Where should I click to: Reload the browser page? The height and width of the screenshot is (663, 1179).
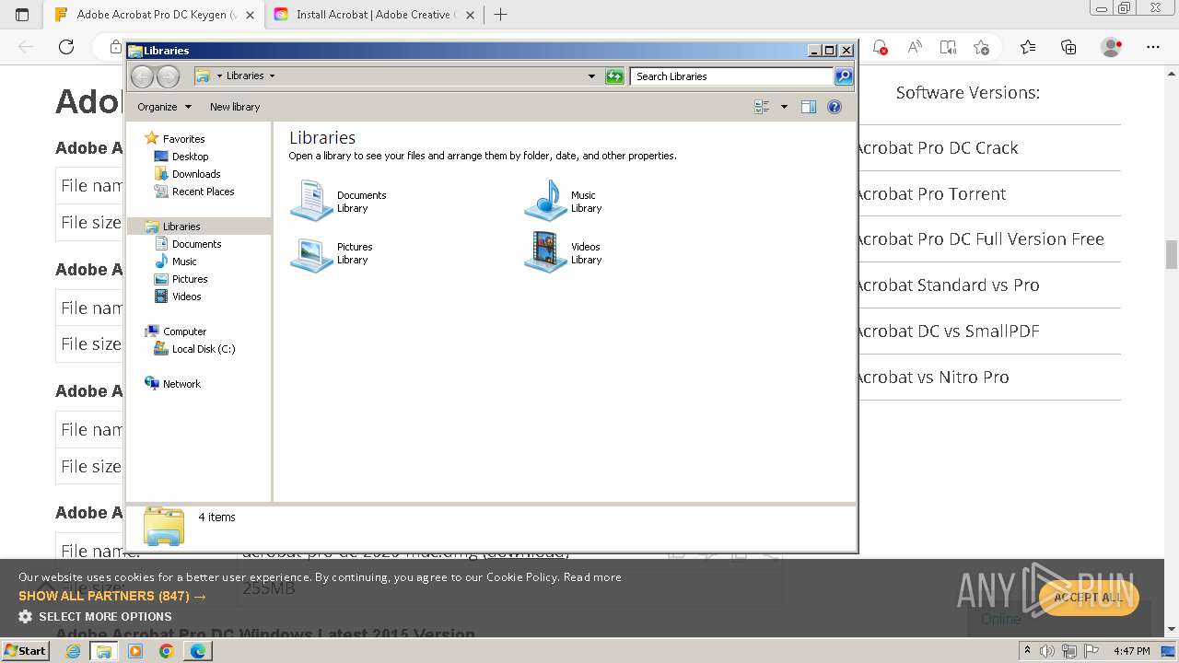(66, 47)
